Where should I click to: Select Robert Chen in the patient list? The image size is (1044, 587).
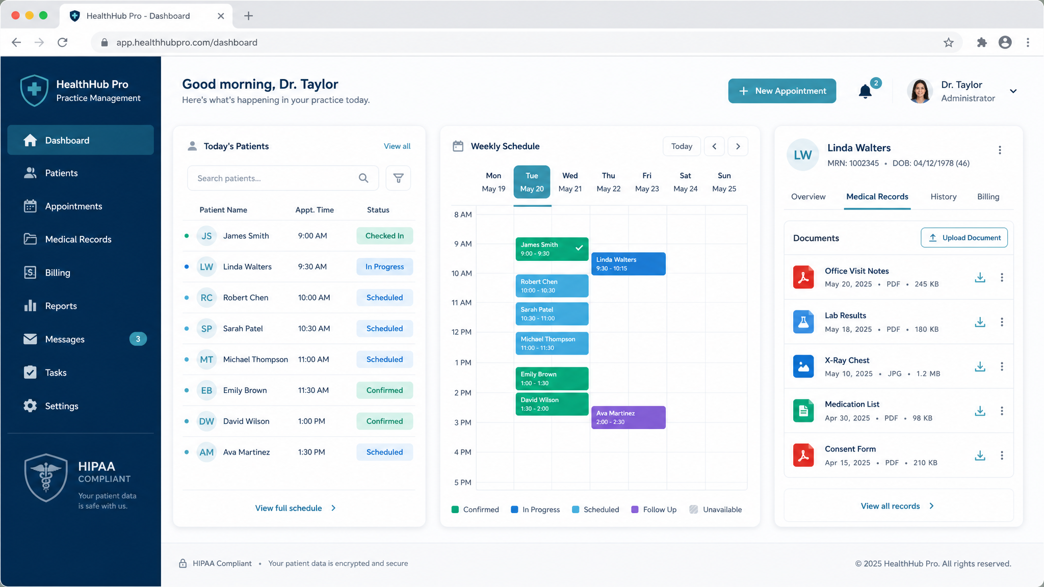(299, 298)
